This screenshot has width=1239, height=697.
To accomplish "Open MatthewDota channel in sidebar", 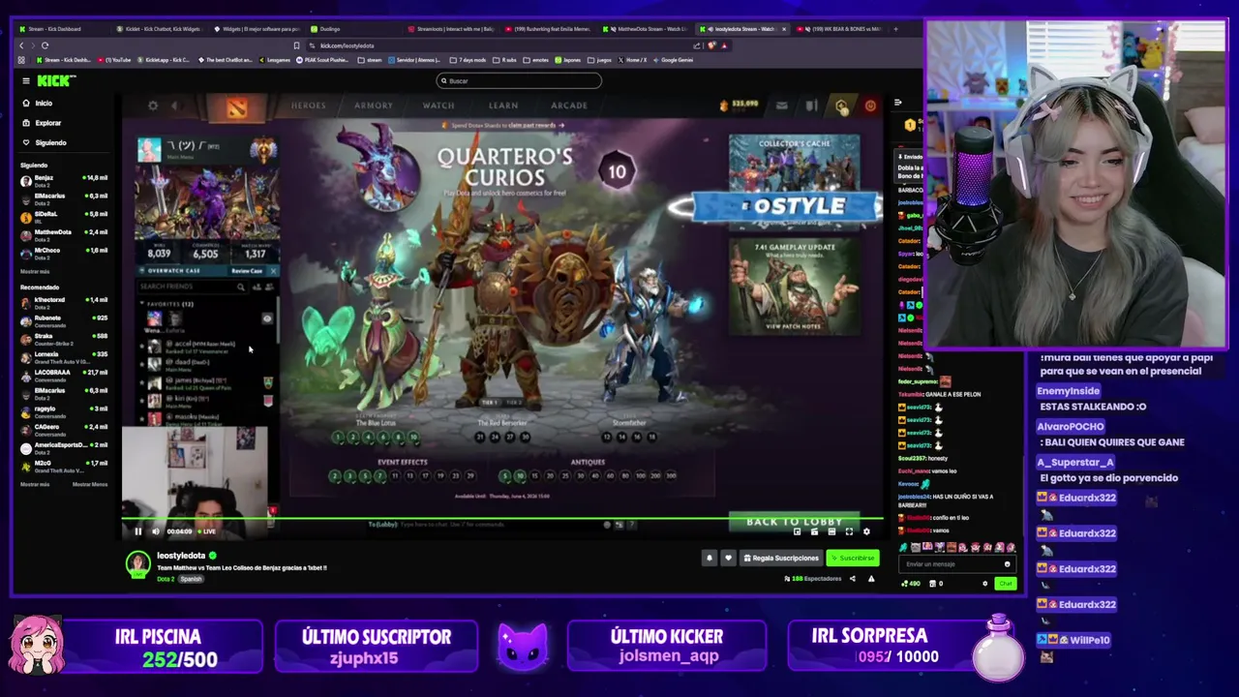I will click(64, 234).
